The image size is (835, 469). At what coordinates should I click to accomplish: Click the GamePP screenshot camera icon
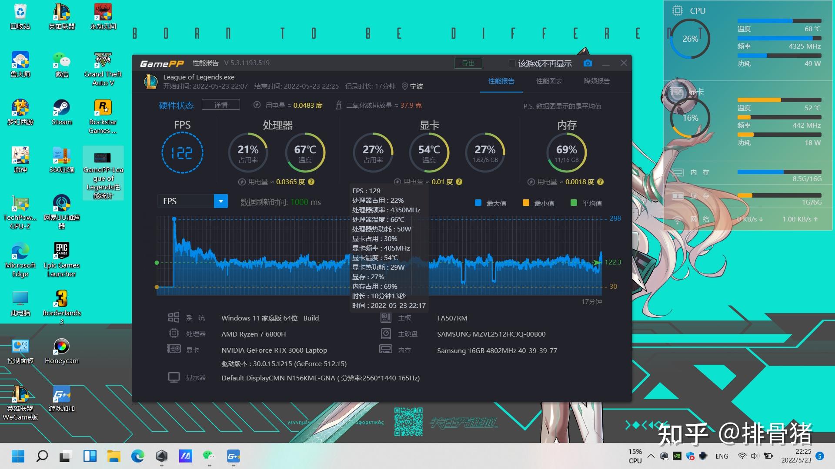coord(588,63)
